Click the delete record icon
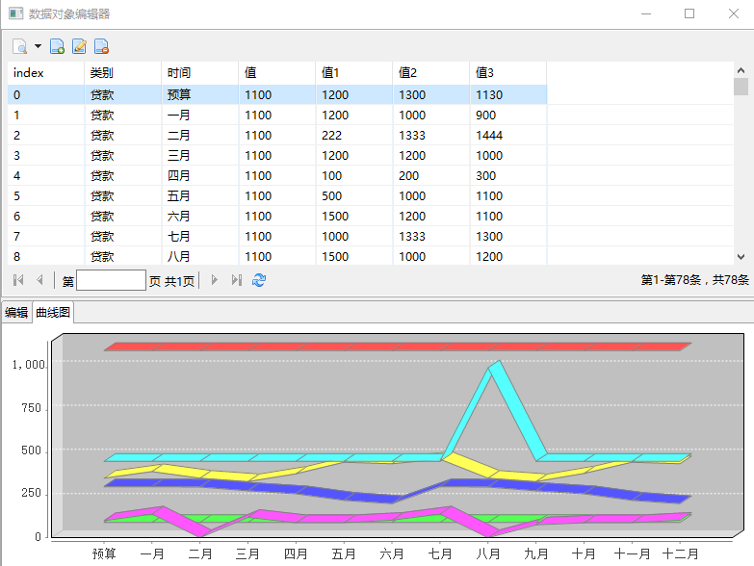 point(101,46)
